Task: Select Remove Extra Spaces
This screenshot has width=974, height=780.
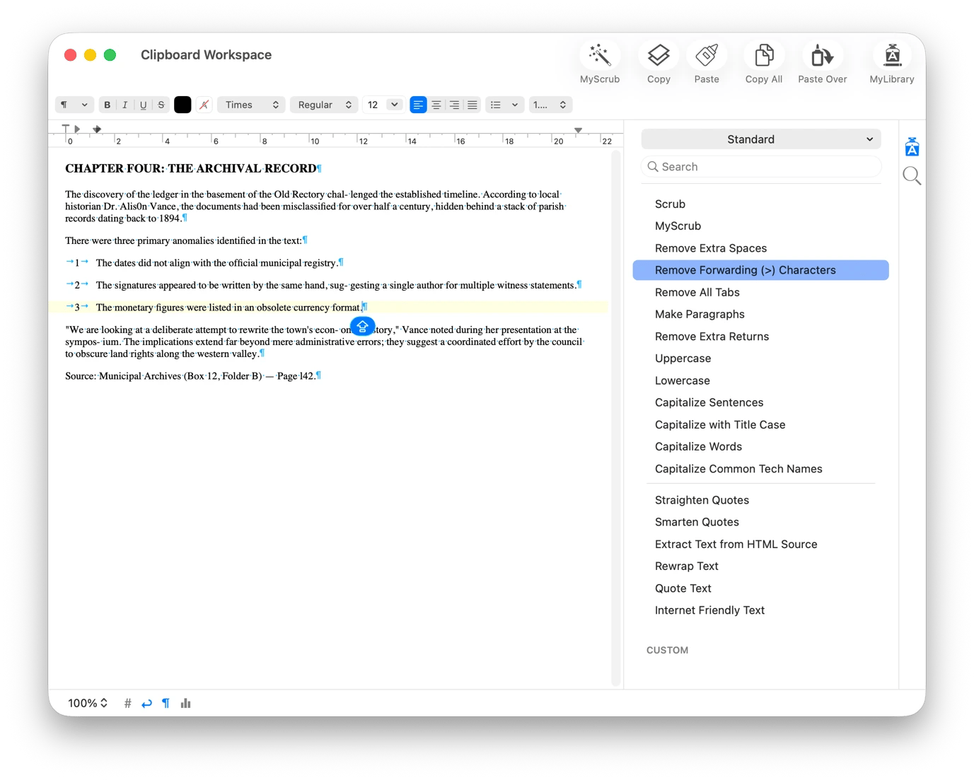Action: pyautogui.click(x=761, y=248)
